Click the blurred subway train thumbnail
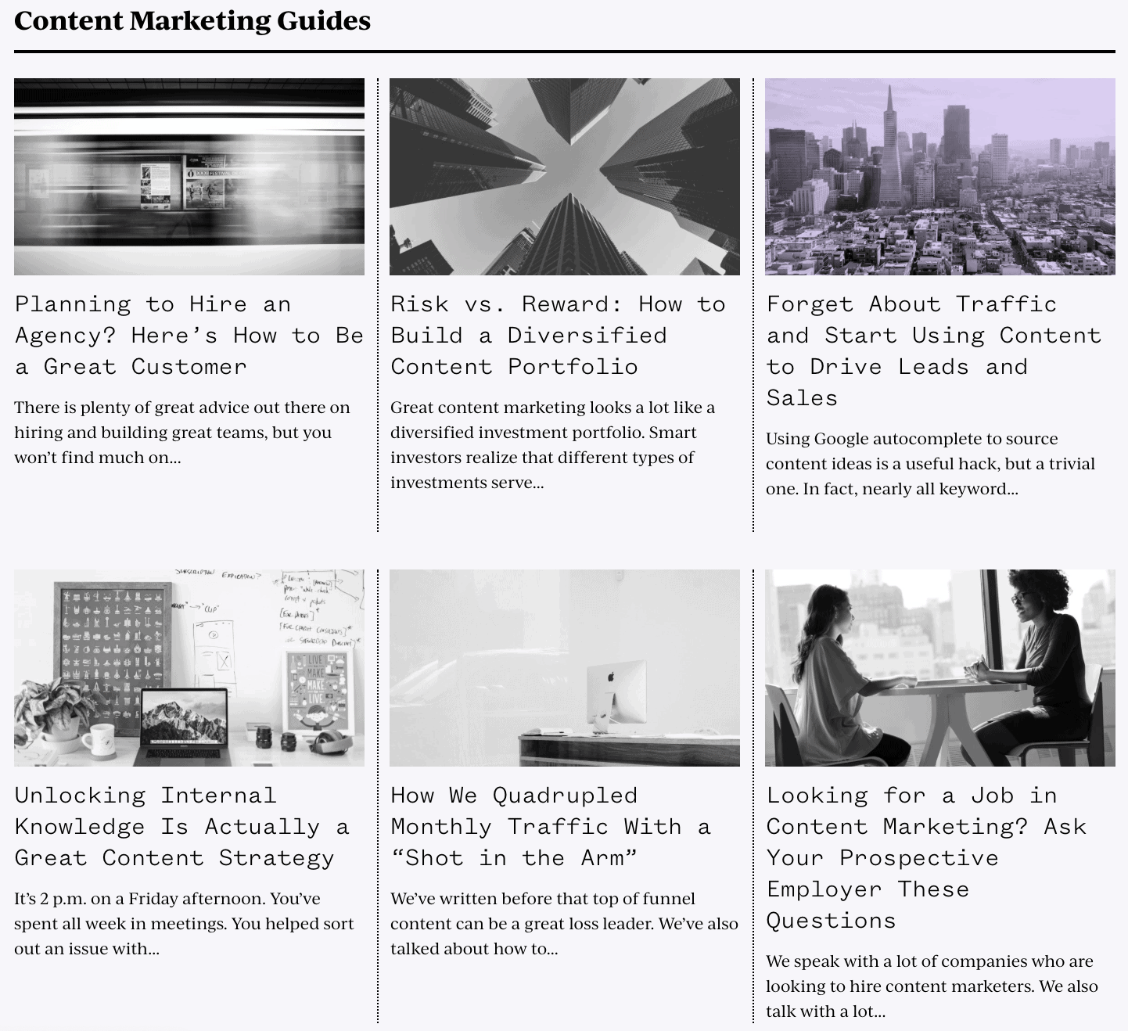The width and height of the screenshot is (1128, 1031). coord(189,177)
